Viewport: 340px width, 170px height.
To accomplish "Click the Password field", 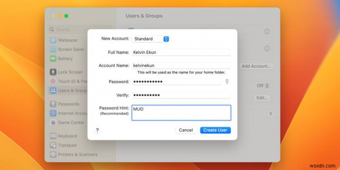I will (176, 82).
